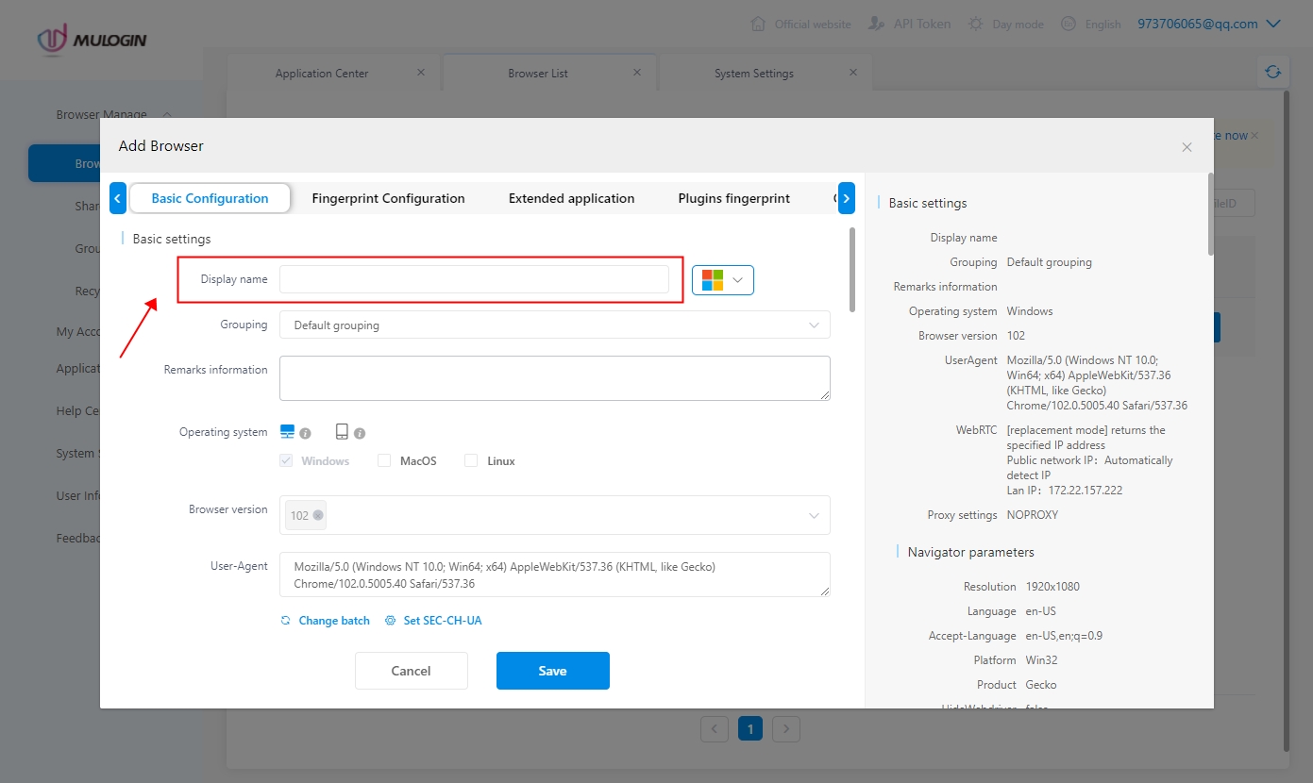Check the Linux checkbox

(471, 461)
